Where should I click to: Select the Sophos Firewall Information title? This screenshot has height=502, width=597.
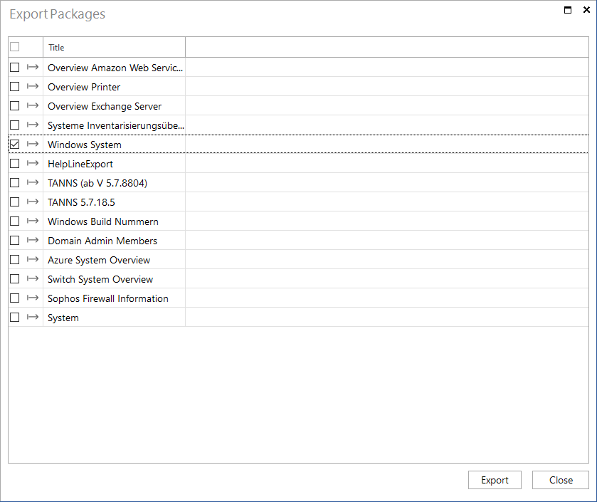pos(107,298)
